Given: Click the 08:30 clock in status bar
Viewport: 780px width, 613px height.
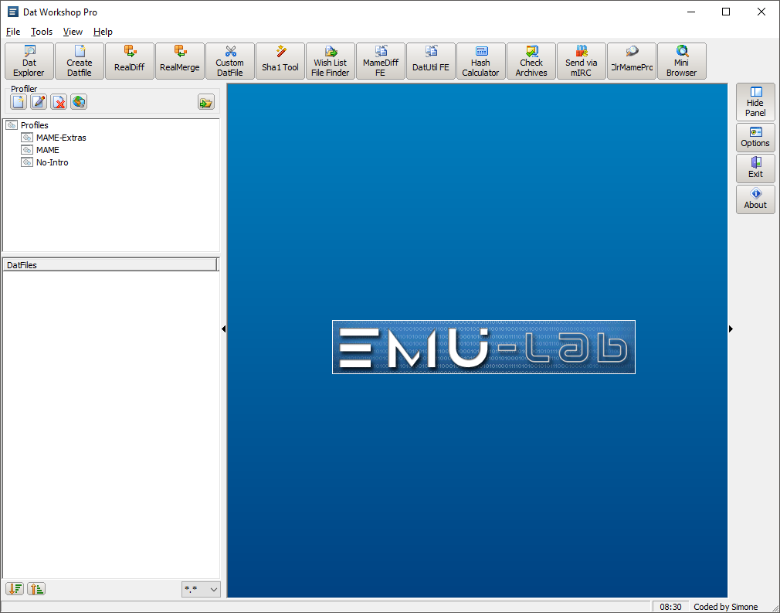Looking at the screenshot, I should pos(670,607).
